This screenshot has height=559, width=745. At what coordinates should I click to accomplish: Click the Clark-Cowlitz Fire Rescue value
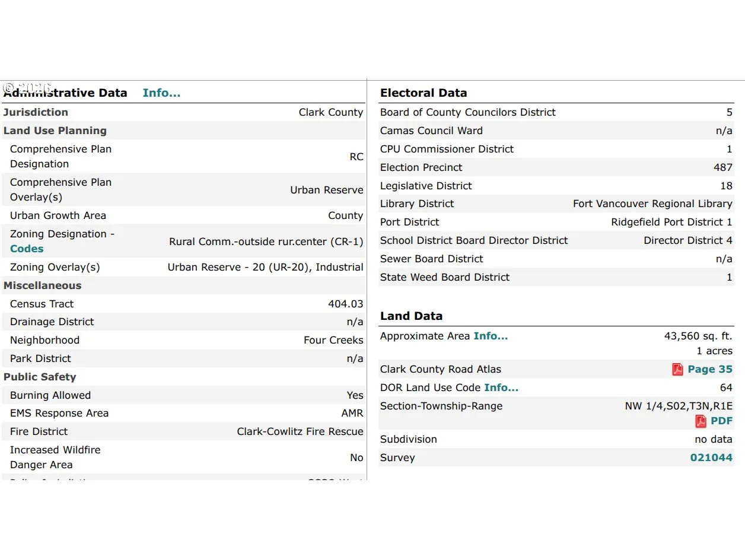click(x=300, y=431)
